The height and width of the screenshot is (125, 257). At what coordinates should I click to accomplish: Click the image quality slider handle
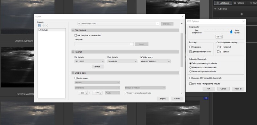(x=231, y=32)
